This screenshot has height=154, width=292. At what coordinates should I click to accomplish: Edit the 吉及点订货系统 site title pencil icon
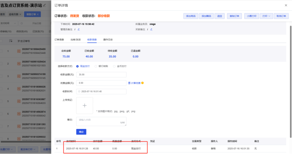click(x=45, y=5)
